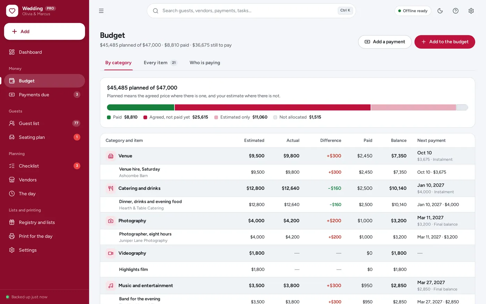Open the Vendors page
The width and height of the screenshot is (486, 304).
[44, 180]
